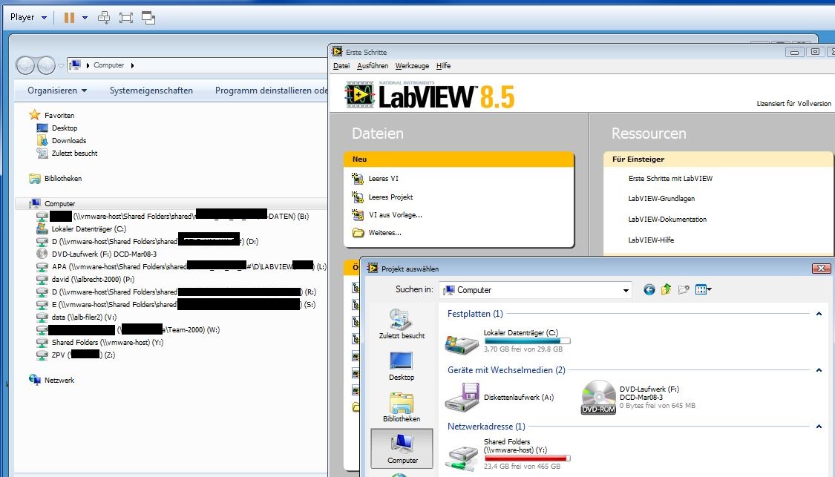Click the Erste Schritte window title icon
The image size is (835, 477).
[x=337, y=52]
